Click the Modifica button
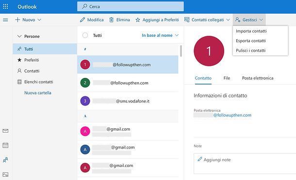The height and width of the screenshot is (180, 296). click(x=92, y=20)
